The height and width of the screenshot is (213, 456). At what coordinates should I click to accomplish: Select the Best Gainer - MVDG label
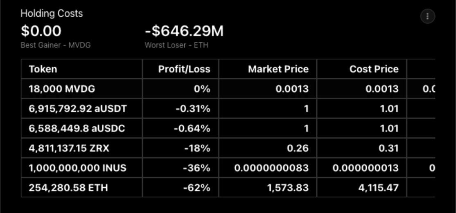tap(56, 45)
